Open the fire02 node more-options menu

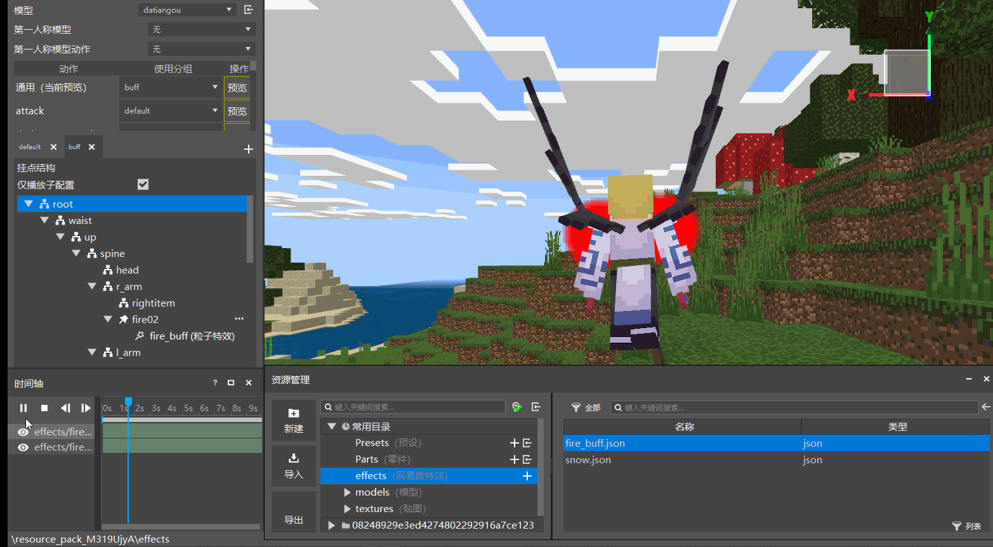(x=239, y=319)
